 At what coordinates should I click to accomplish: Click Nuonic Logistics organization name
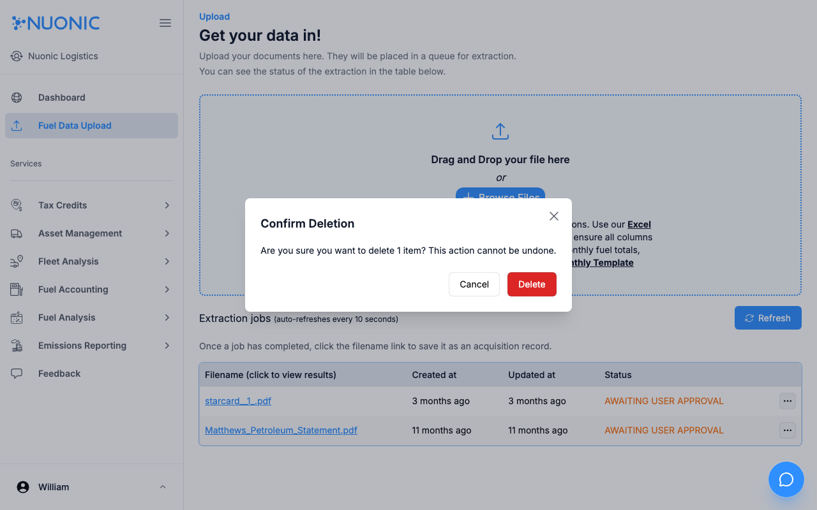point(63,56)
